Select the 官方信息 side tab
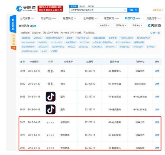Screen dimensions: 165x155 [x=13, y=24]
